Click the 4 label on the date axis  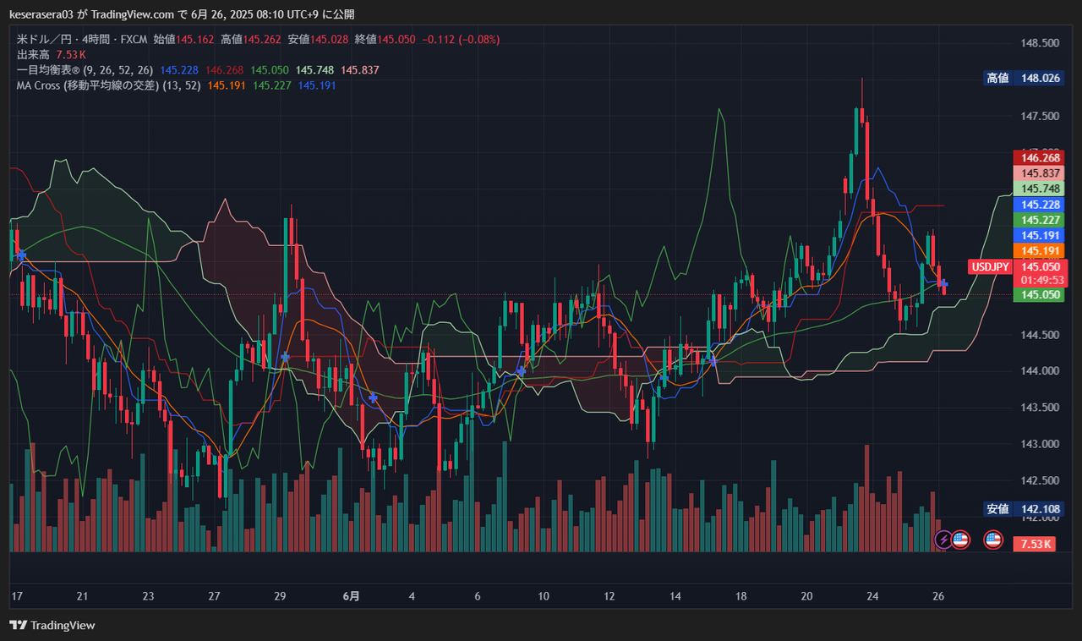tap(412, 596)
